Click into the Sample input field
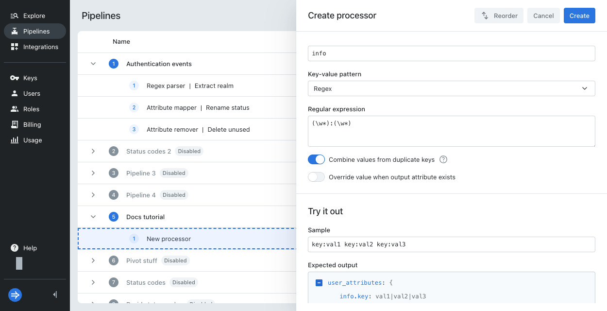This screenshot has width=607, height=311. (451, 244)
